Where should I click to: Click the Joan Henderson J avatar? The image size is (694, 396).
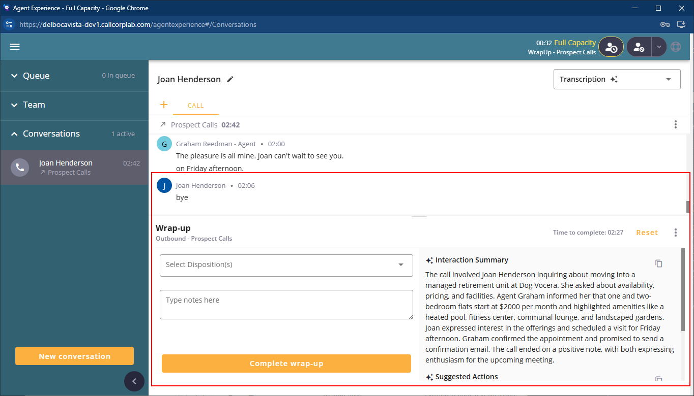click(x=164, y=186)
